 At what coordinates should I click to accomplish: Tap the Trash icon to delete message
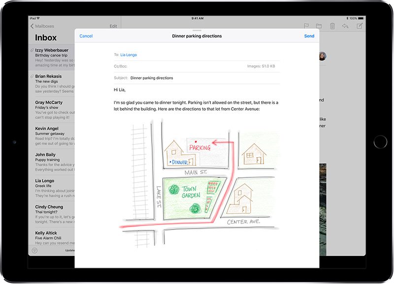click(x=332, y=26)
